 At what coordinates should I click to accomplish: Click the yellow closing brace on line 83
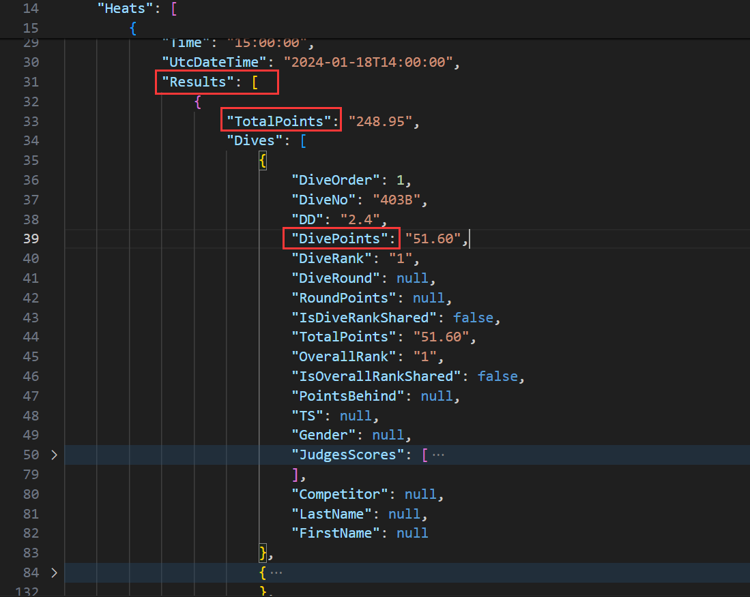tap(263, 553)
